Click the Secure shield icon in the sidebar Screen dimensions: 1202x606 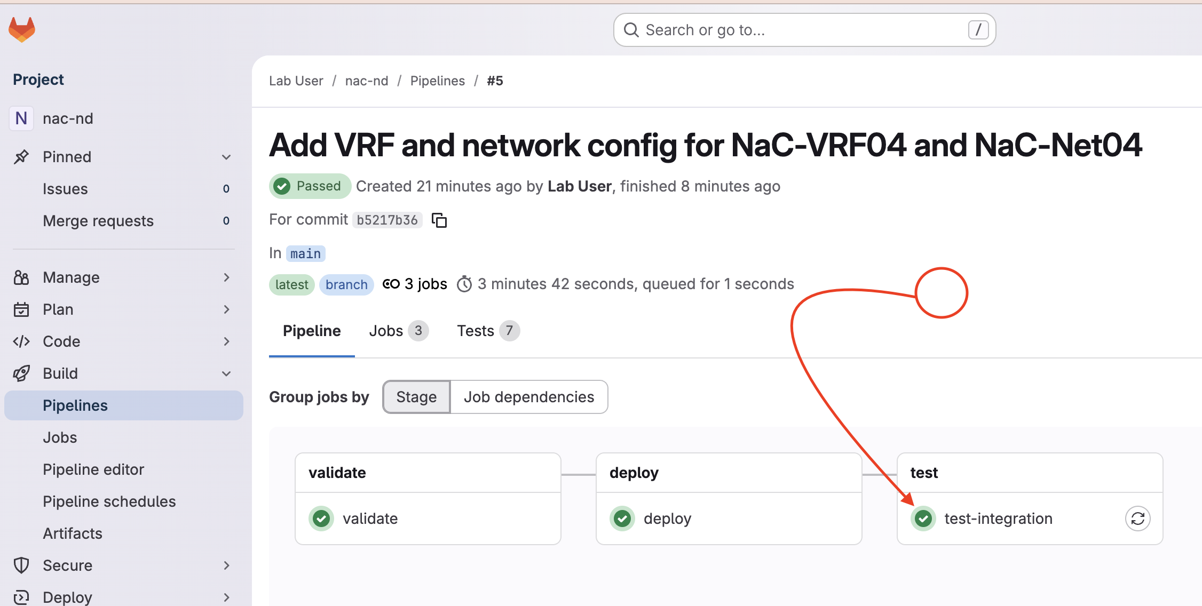coord(21,565)
